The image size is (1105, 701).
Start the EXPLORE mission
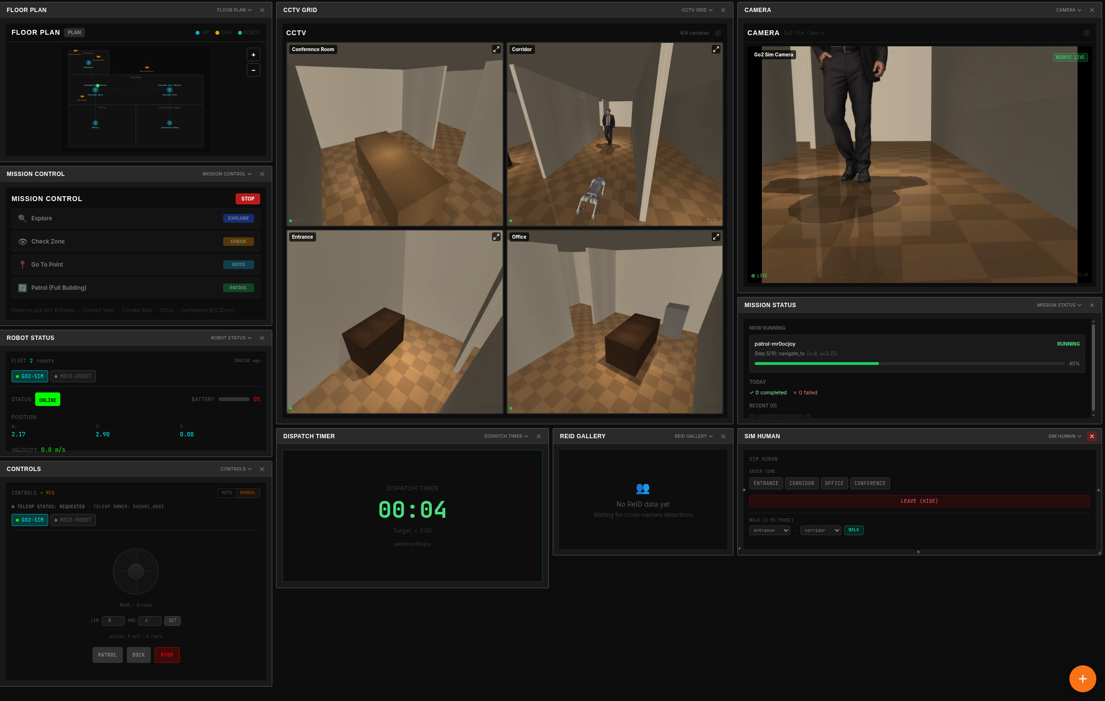pos(239,218)
